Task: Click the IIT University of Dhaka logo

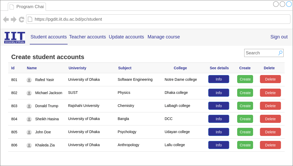Action: point(15,37)
